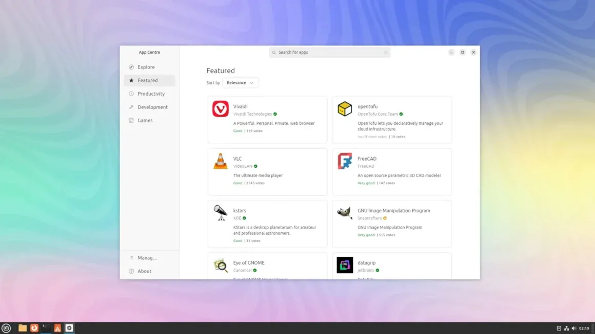This screenshot has width=595, height=334.
Task: Click the verified badge next to OpenTofu Core Team
Action: (x=401, y=114)
